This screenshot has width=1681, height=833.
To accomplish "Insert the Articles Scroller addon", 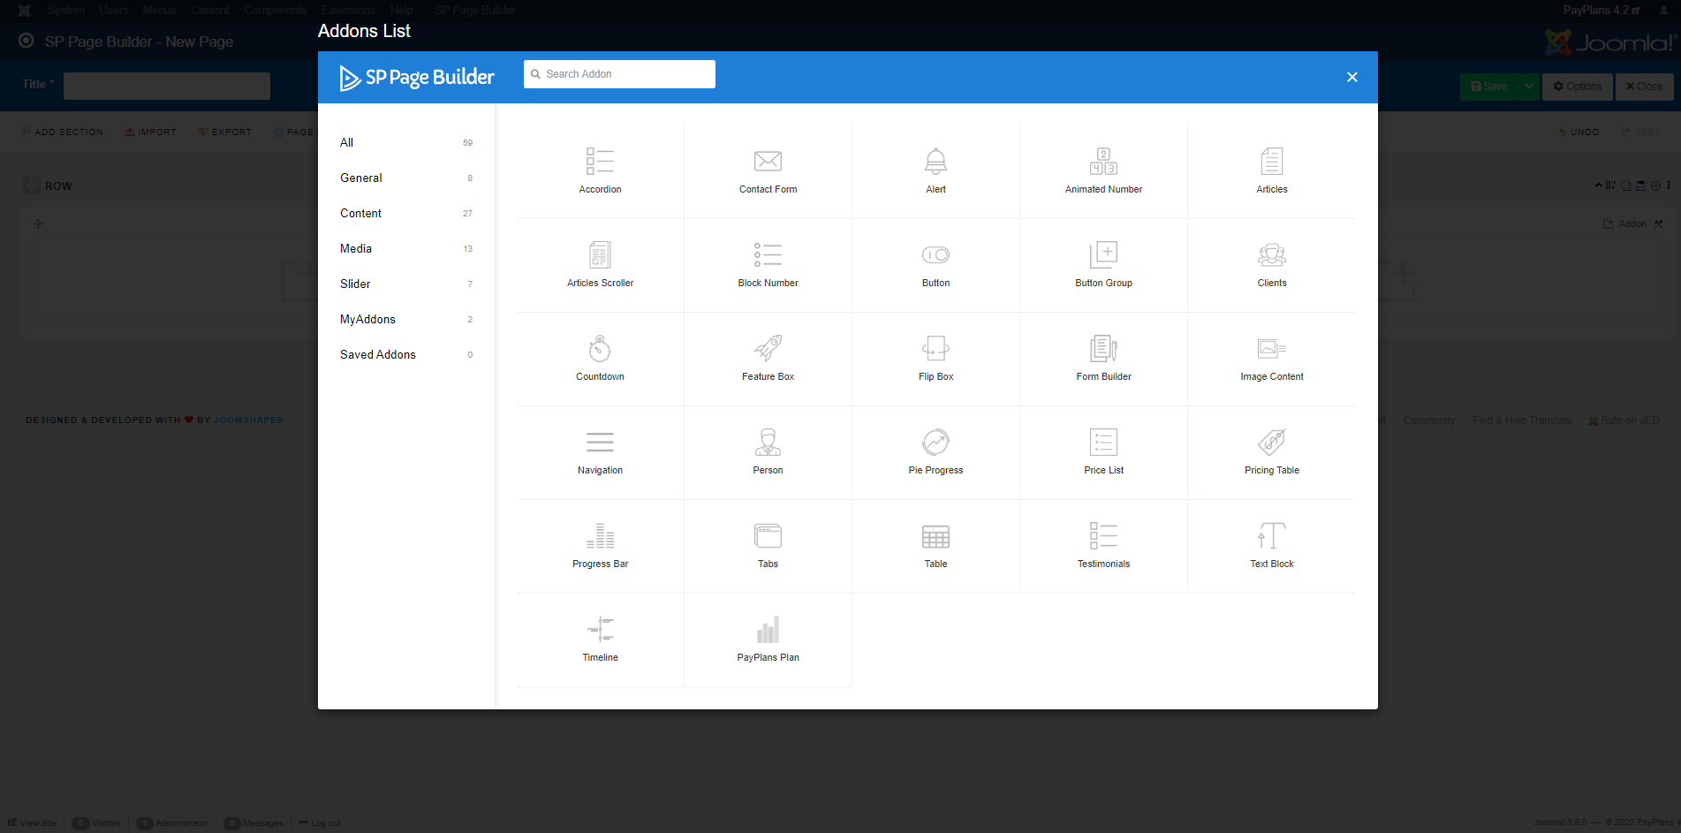I will click(x=600, y=266).
